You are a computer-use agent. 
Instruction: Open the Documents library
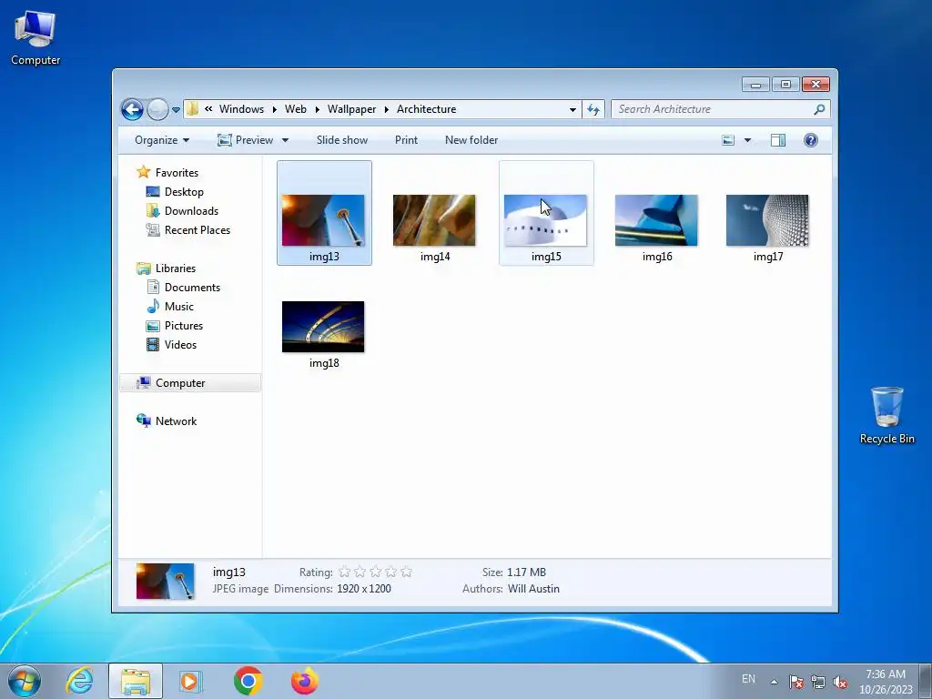[x=192, y=287]
